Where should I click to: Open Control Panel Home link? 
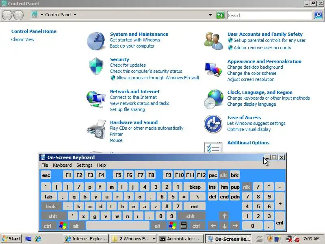[34, 31]
